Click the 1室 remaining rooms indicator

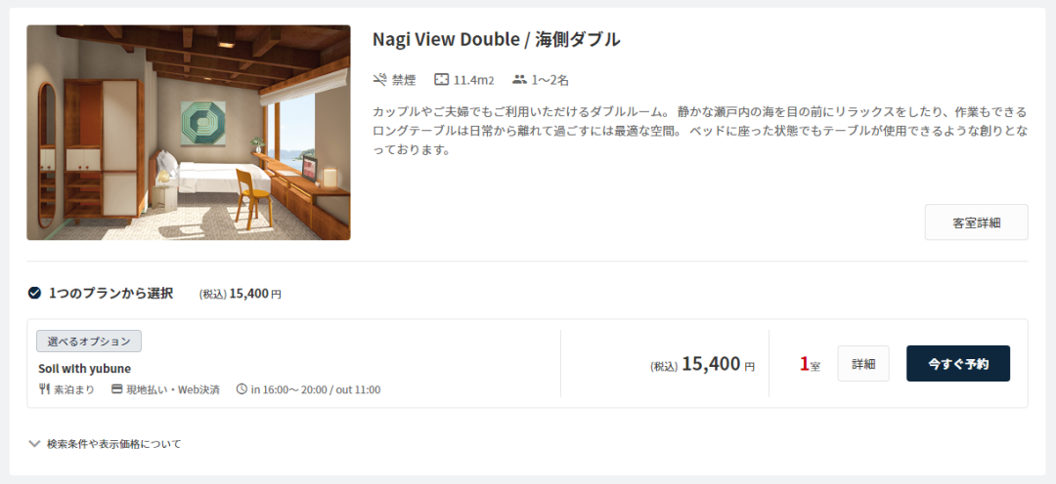810,364
